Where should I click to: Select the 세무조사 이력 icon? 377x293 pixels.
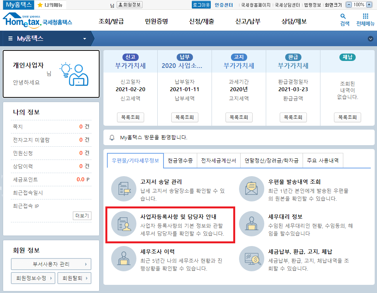pos(124,258)
